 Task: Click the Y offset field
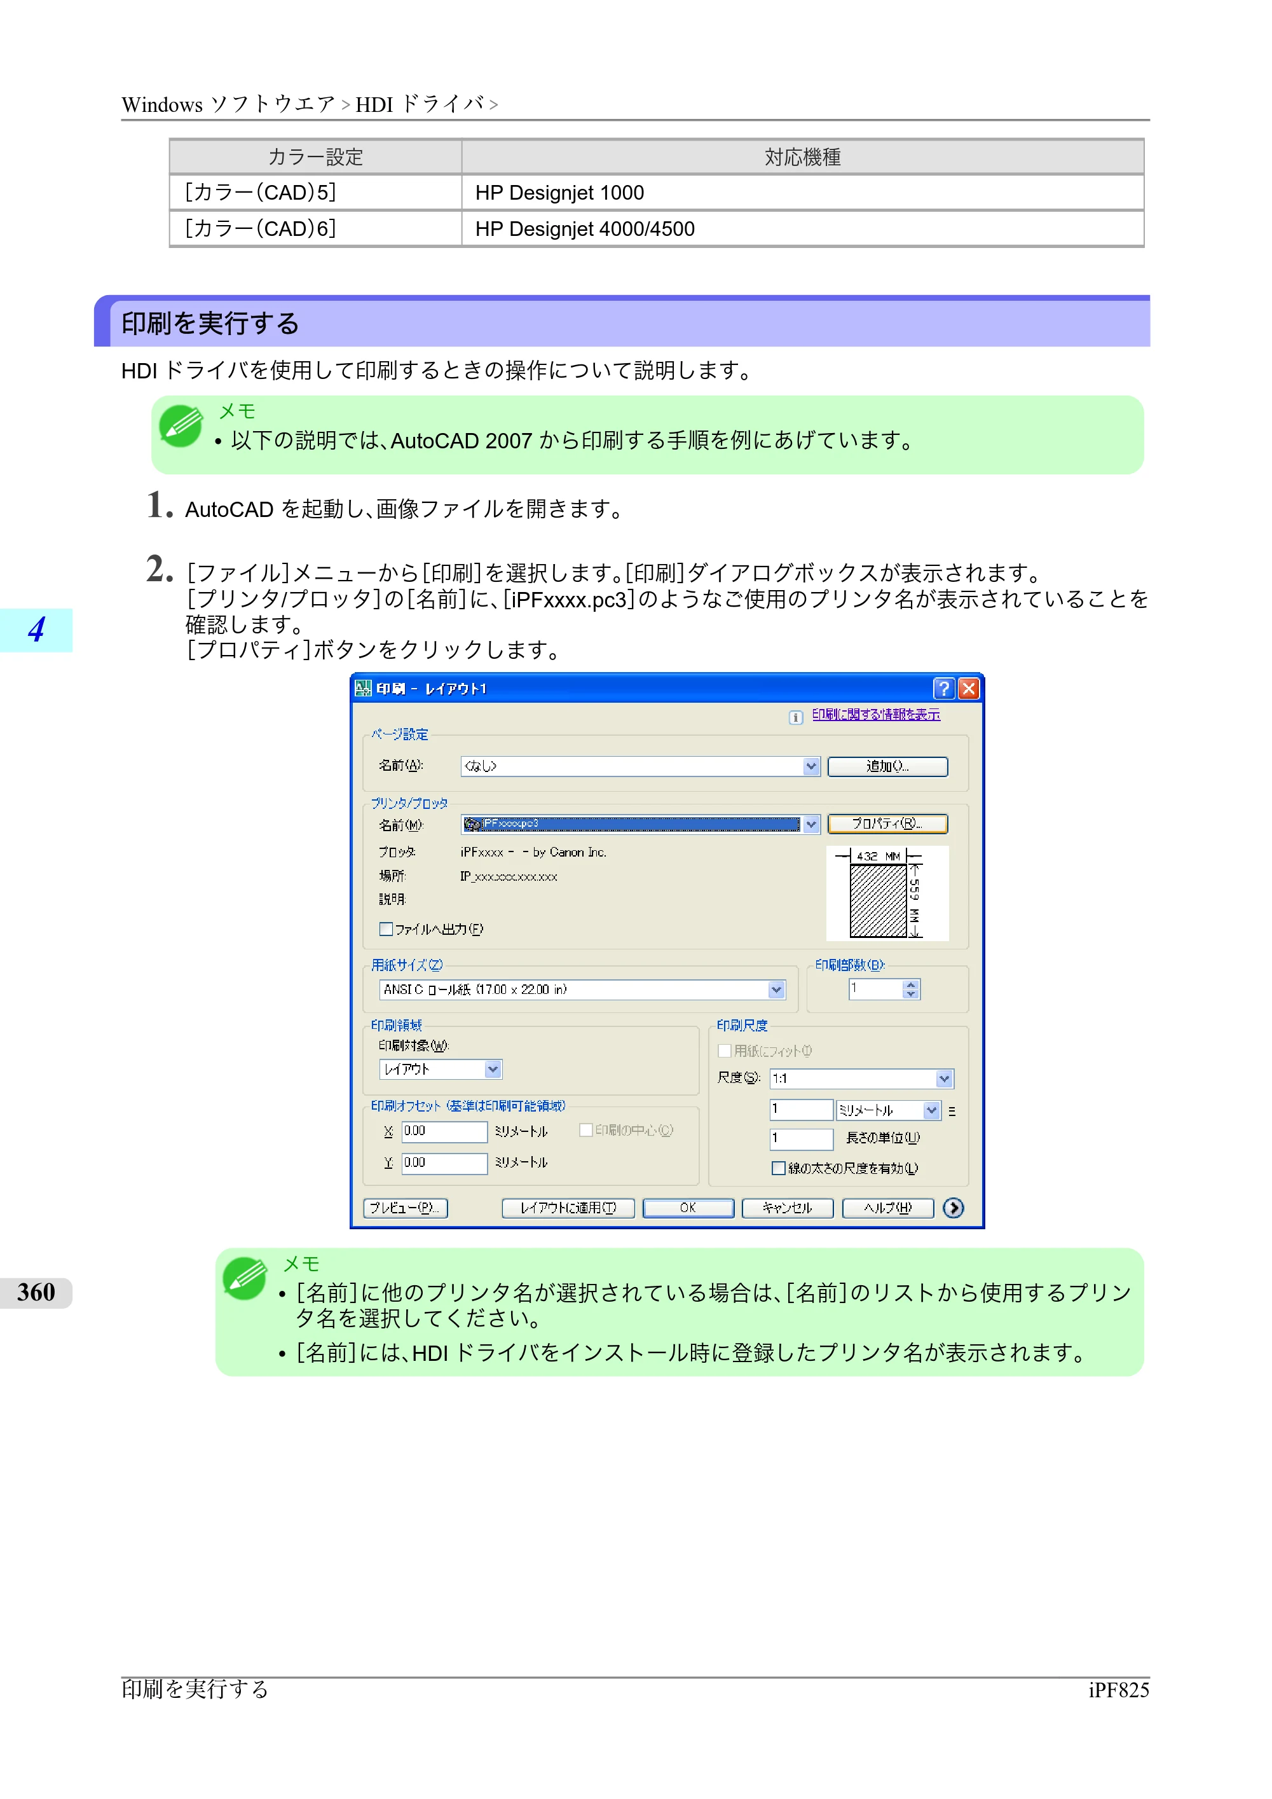(444, 1162)
